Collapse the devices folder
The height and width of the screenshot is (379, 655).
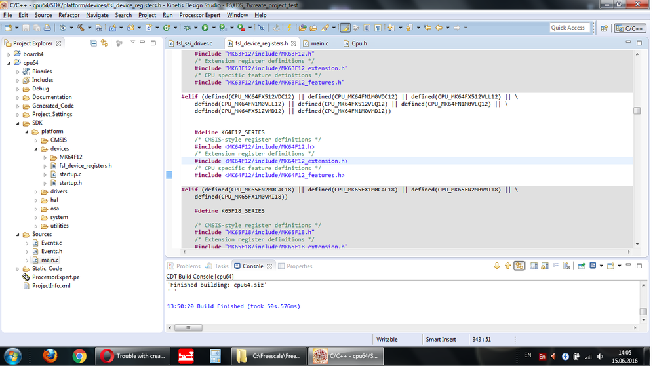pyautogui.click(x=36, y=149)
